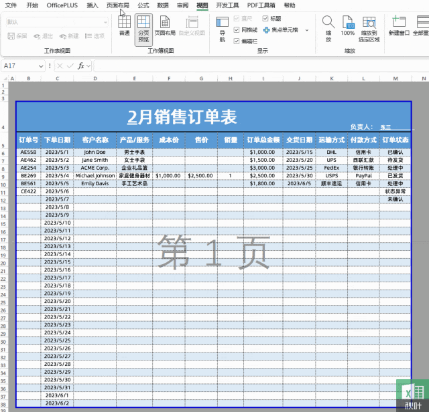The image size is (429, 412).
Task: Set zoom to 100%
Action: (347, 26)
